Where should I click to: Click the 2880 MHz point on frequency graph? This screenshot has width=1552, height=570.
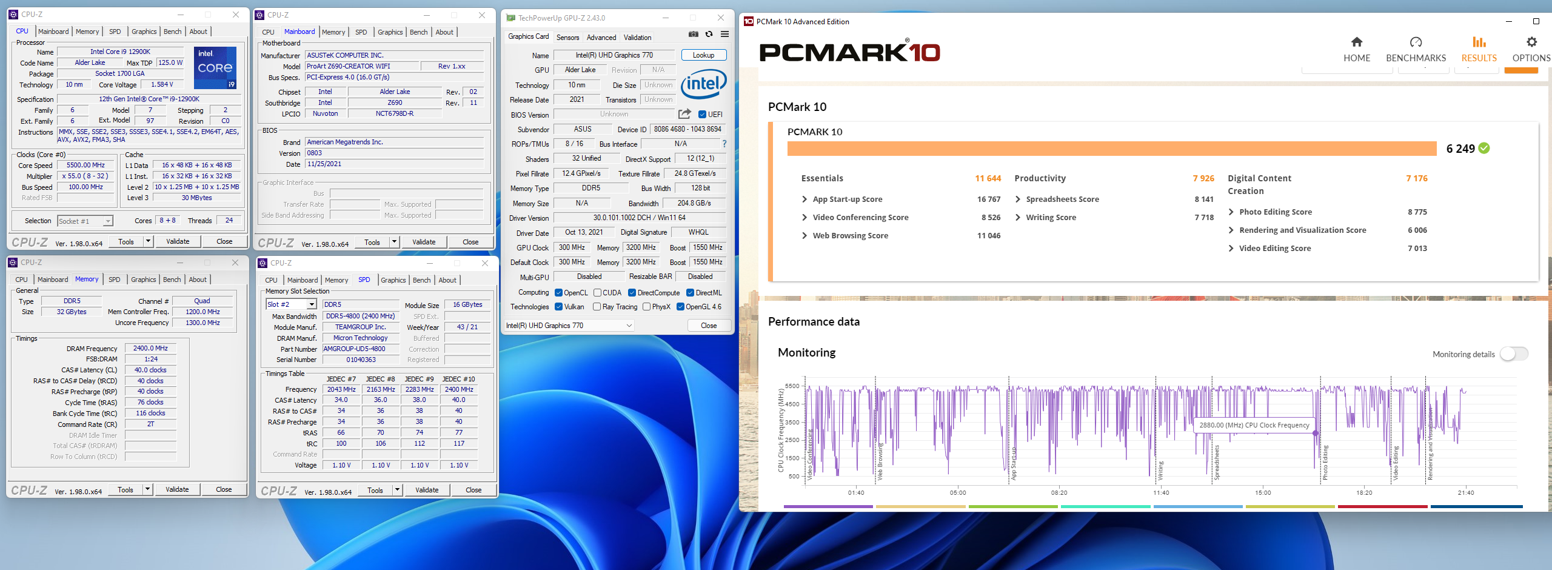pos(1315,434)
